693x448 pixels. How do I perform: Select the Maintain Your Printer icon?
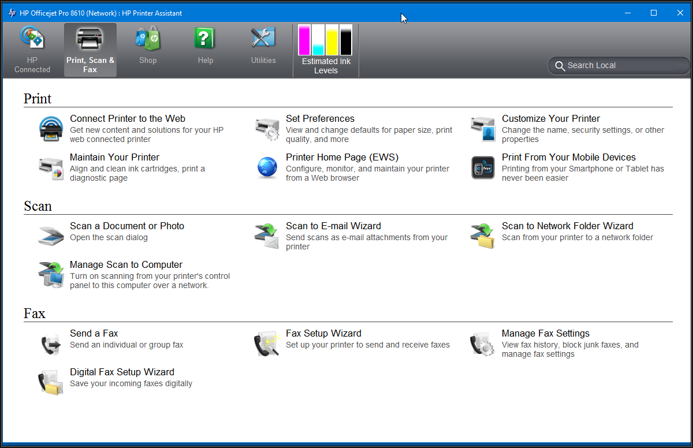pos(51,167)
